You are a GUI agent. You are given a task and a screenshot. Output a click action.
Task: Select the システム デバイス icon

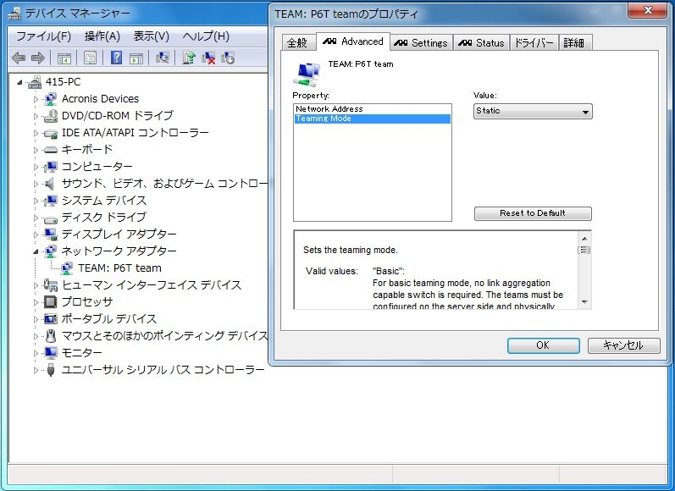point(50,201)
